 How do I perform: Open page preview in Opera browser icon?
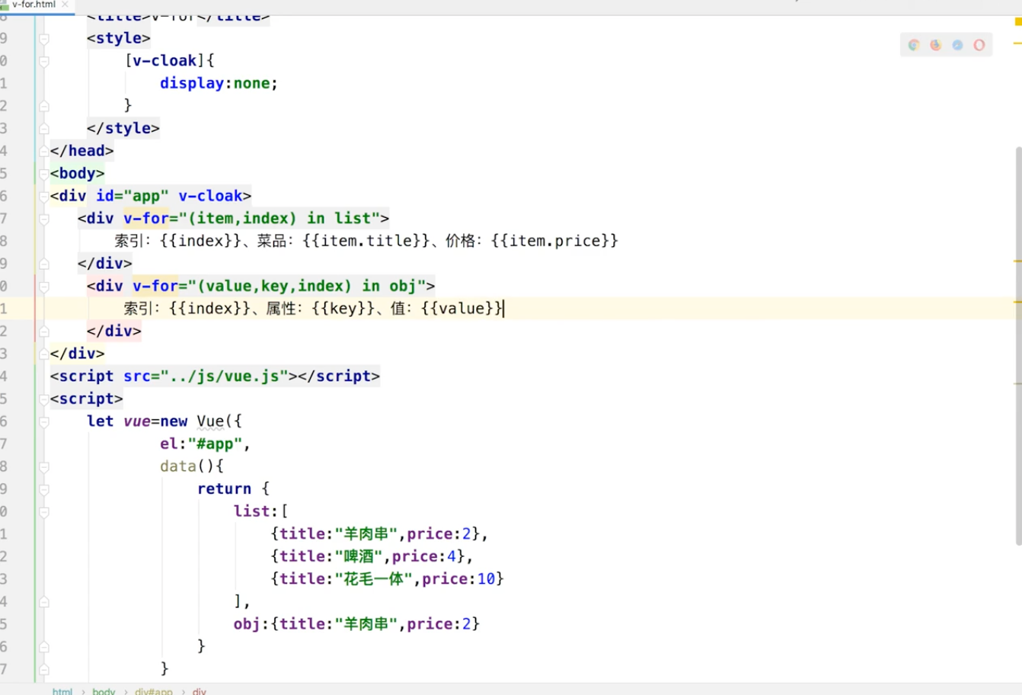coord(979,45)
